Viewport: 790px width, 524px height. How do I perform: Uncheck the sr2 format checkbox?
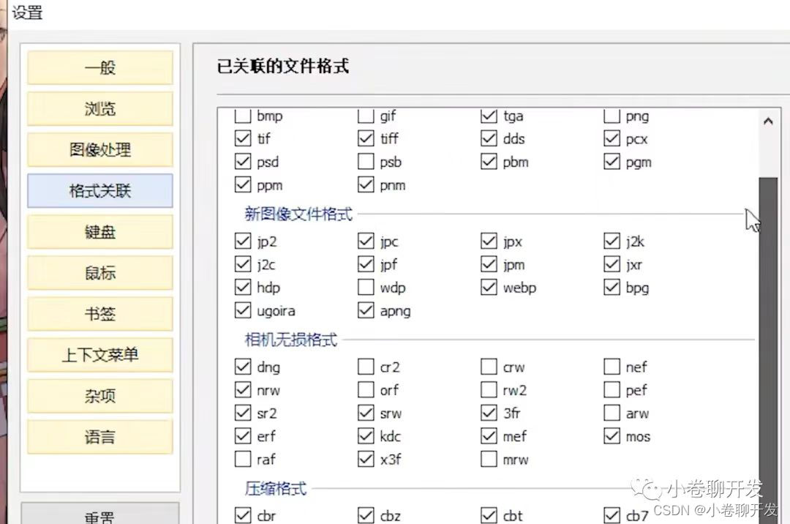click(x=243, y=413)
